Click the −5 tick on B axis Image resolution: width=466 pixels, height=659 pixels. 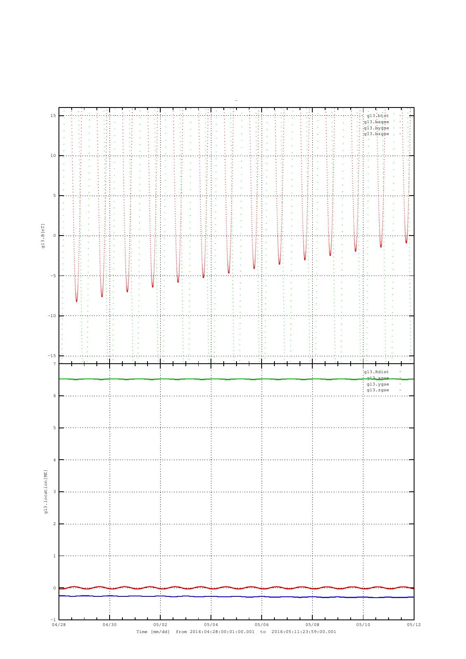point(53,276)
